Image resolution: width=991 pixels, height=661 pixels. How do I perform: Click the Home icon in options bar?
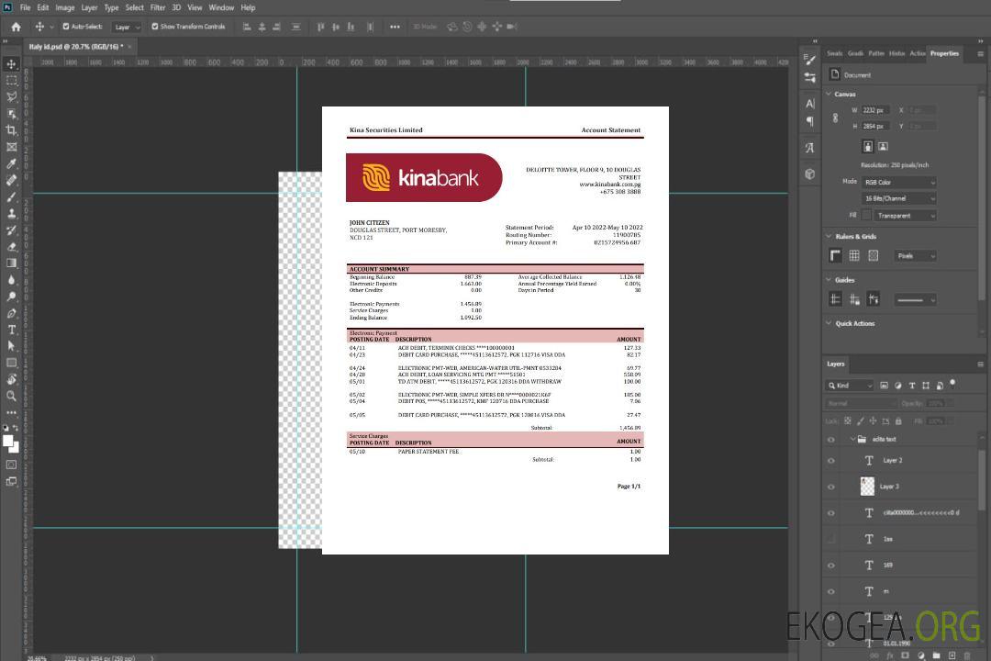[16, 27]
